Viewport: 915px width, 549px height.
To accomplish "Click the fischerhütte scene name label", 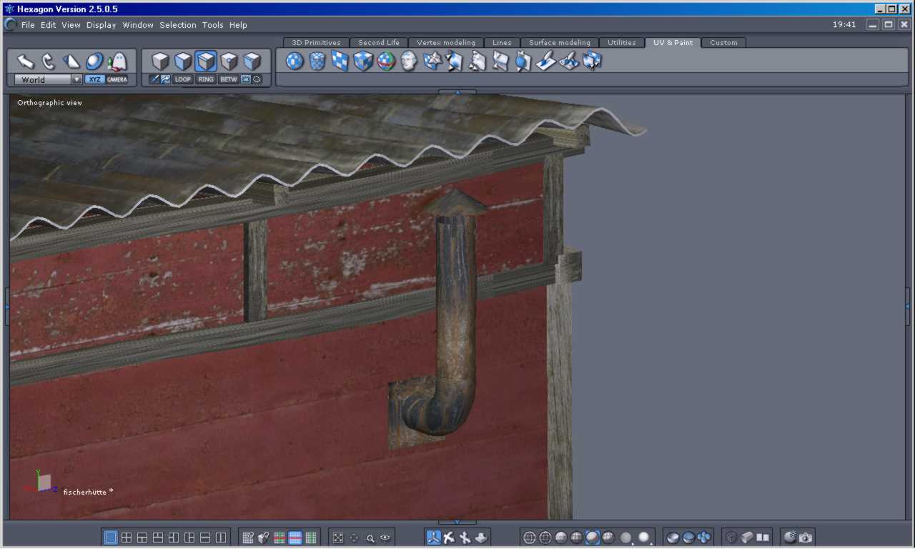I will click(x=88, y=492).
